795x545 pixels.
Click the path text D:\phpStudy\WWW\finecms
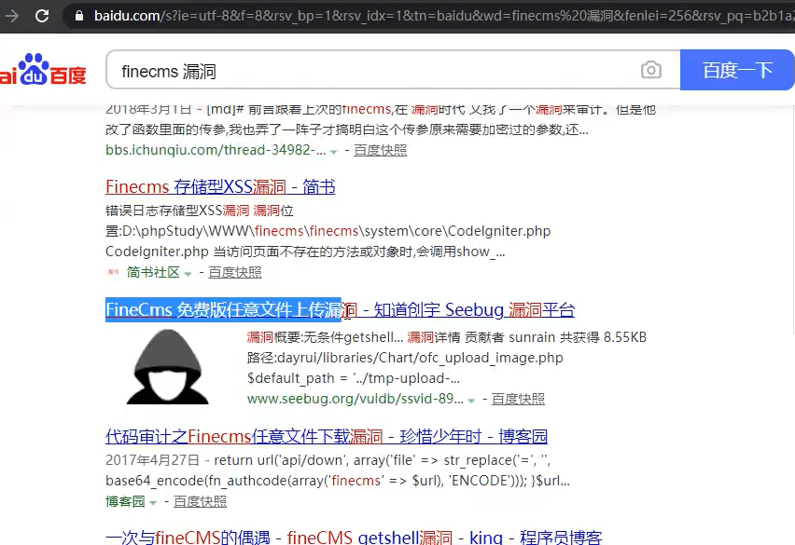[328, 231]
